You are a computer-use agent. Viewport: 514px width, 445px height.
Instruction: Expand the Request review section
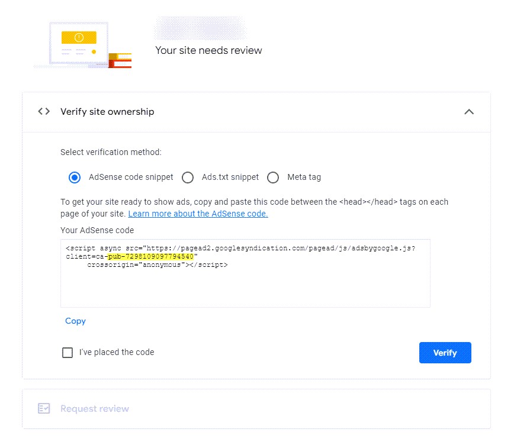pyautogui.click(x=95, y=409)
